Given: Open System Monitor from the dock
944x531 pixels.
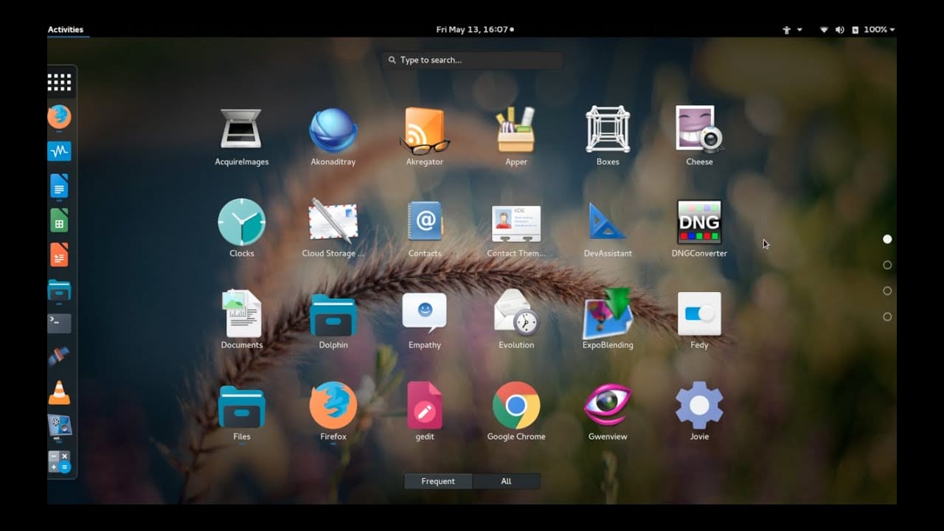Looking at the screenshot, I should coord(60,151).
